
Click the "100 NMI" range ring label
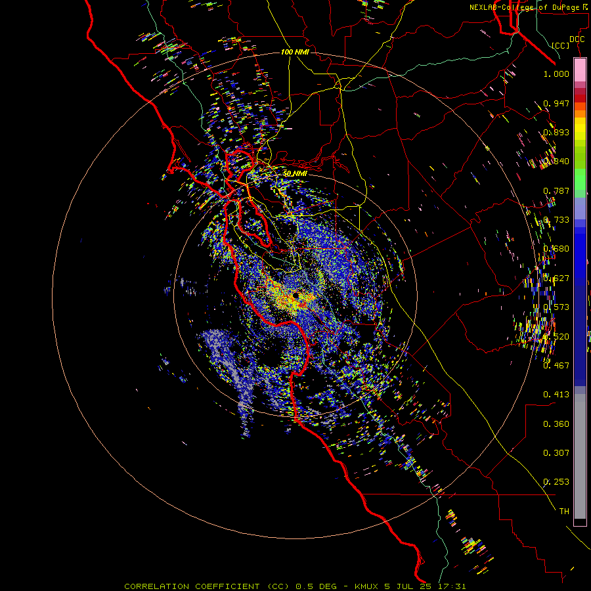point(295,52)
